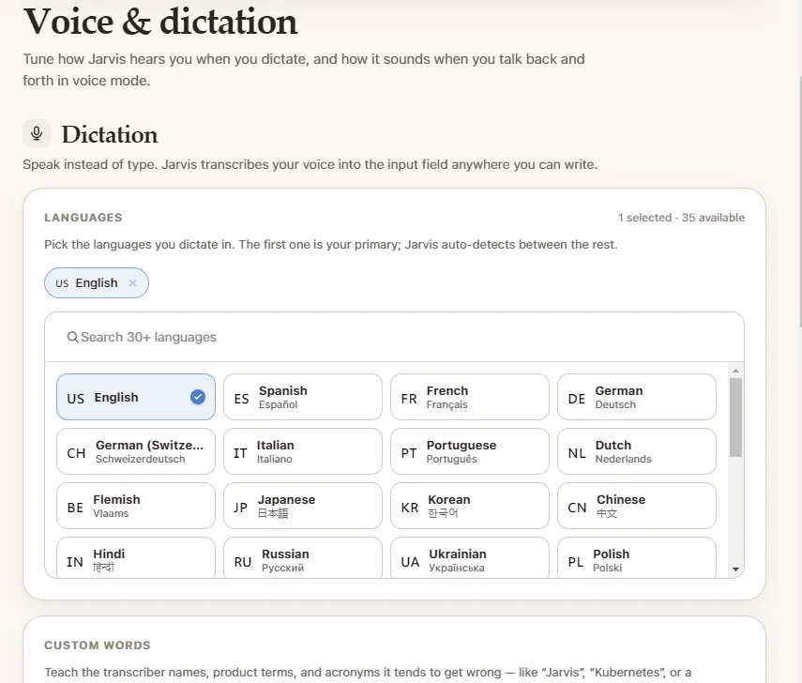Click the language list scrollbar thumb

click(735, 417)
